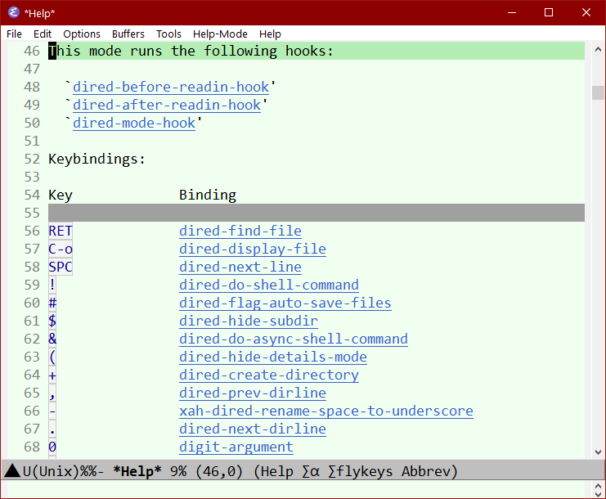Click the # key on line 60
The image size is (606, 499).
tap(52, 303)
